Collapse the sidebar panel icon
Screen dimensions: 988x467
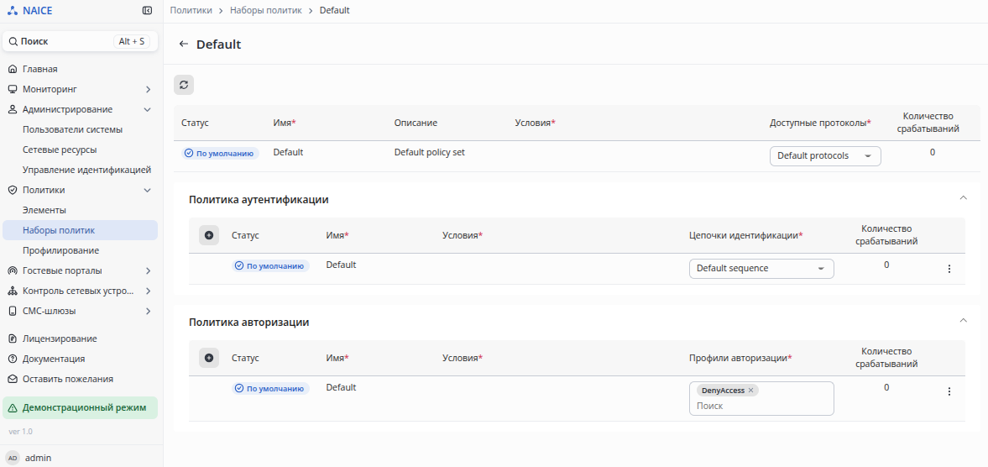(x=148, y=11)
